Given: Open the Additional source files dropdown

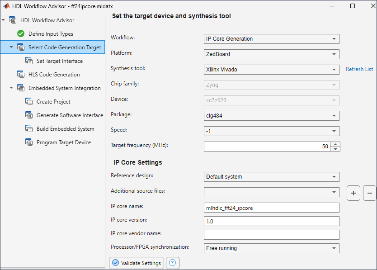Looking at the screenshot, I should point(272,192).
